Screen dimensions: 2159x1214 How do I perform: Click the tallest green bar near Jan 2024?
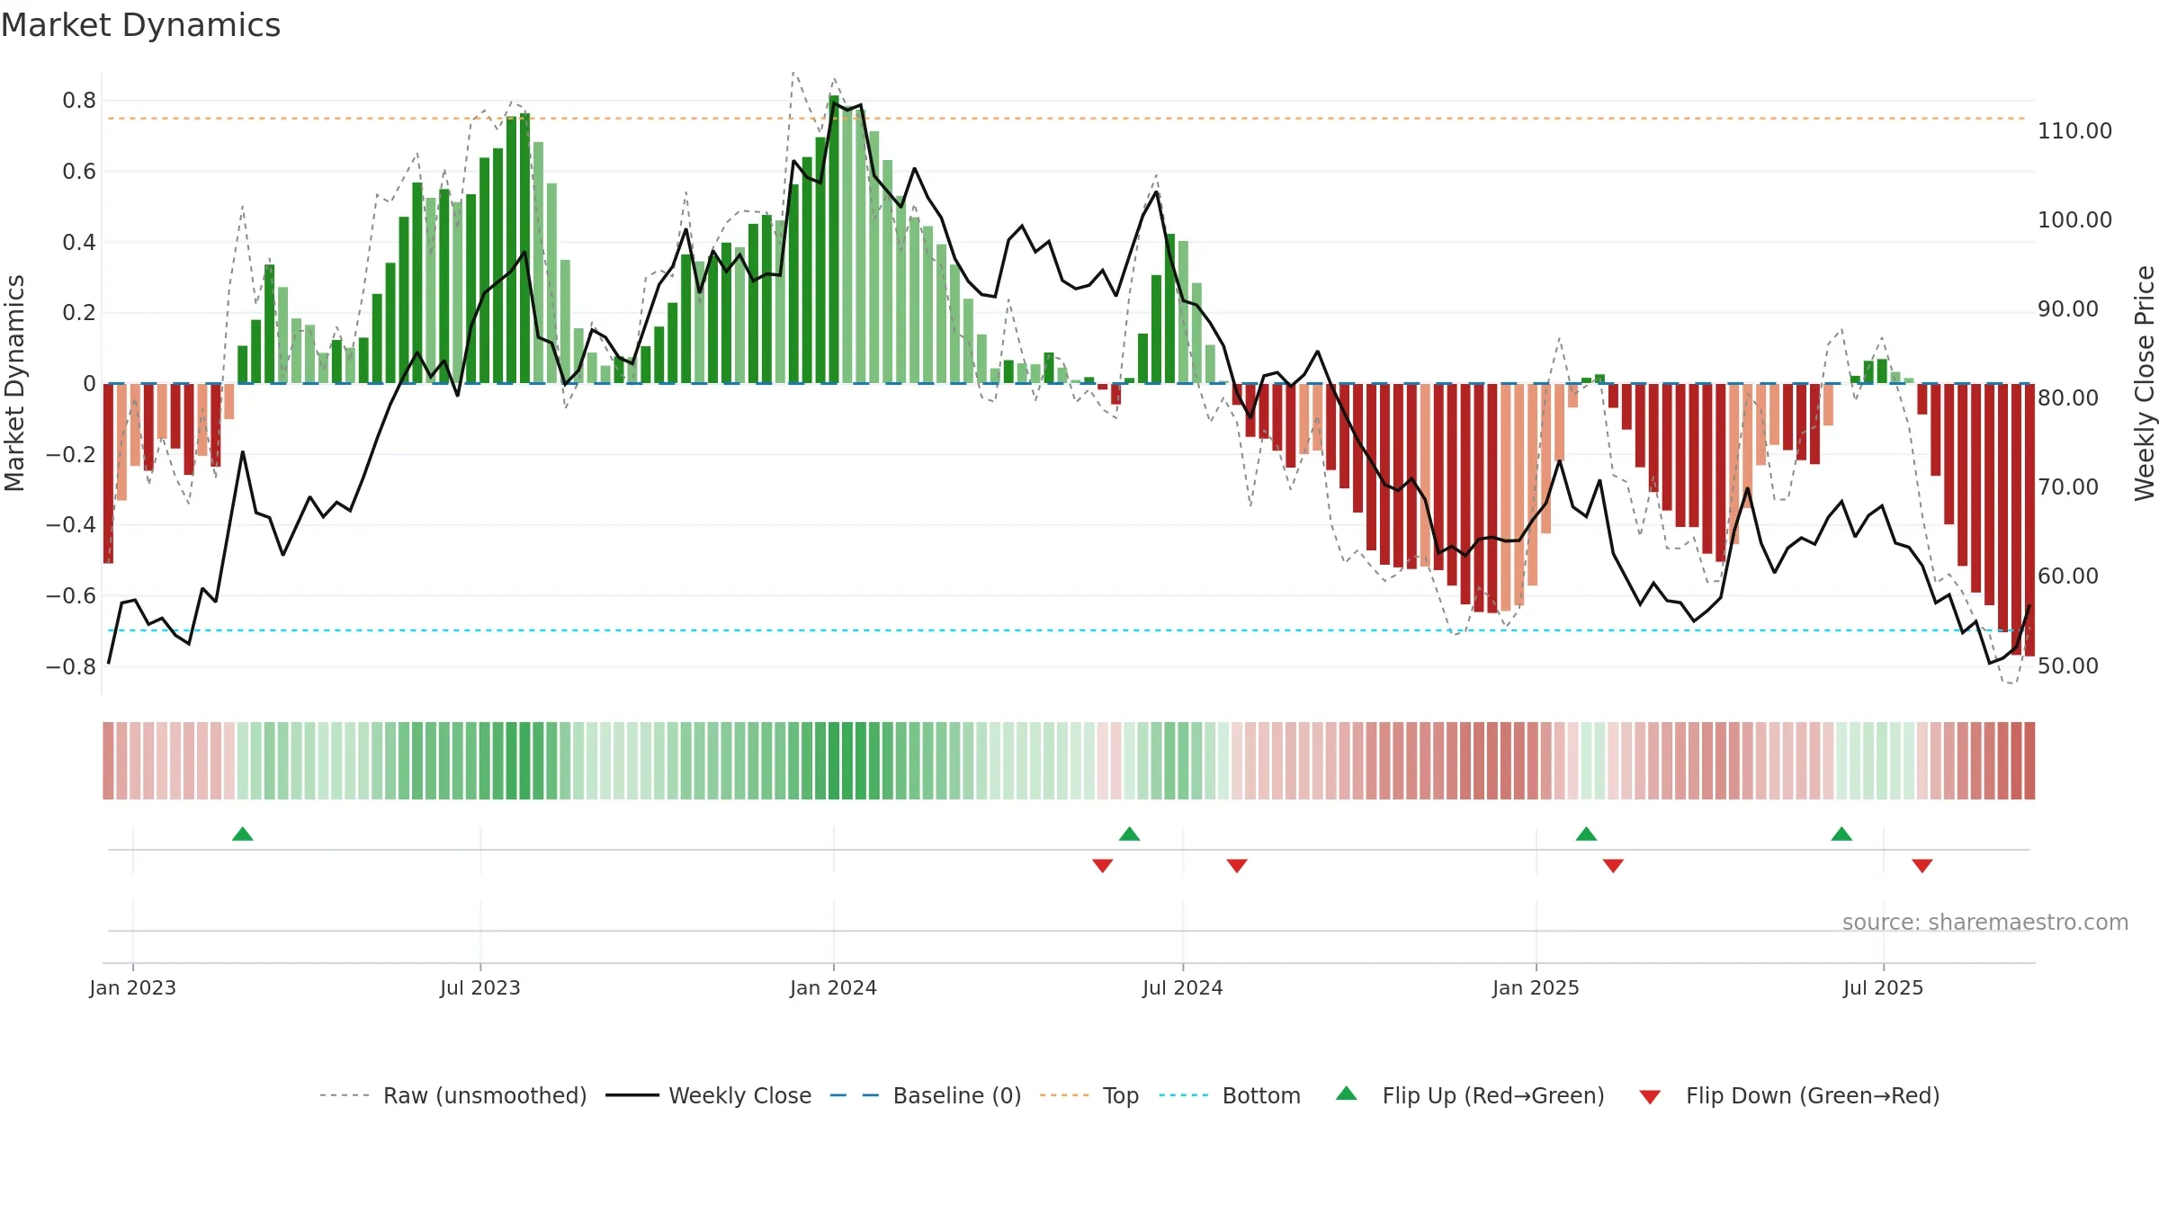click(834, 239)
